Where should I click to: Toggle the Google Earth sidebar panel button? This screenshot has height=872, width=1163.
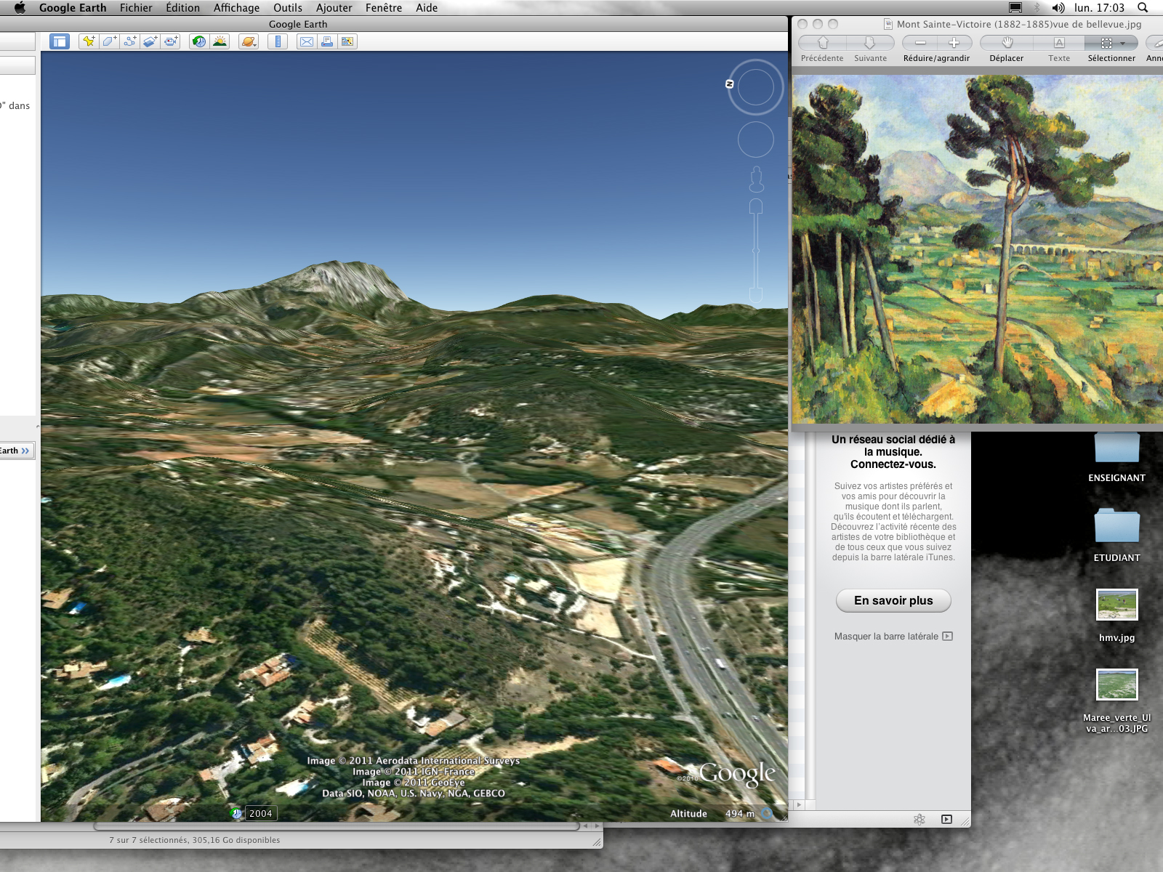click(x=60, y=41)
